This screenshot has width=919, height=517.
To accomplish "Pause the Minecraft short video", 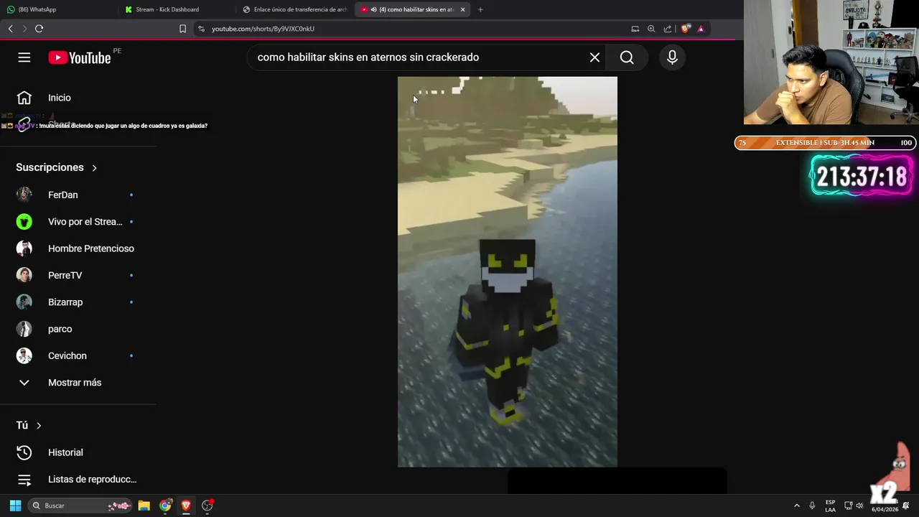I will point(508,271).
